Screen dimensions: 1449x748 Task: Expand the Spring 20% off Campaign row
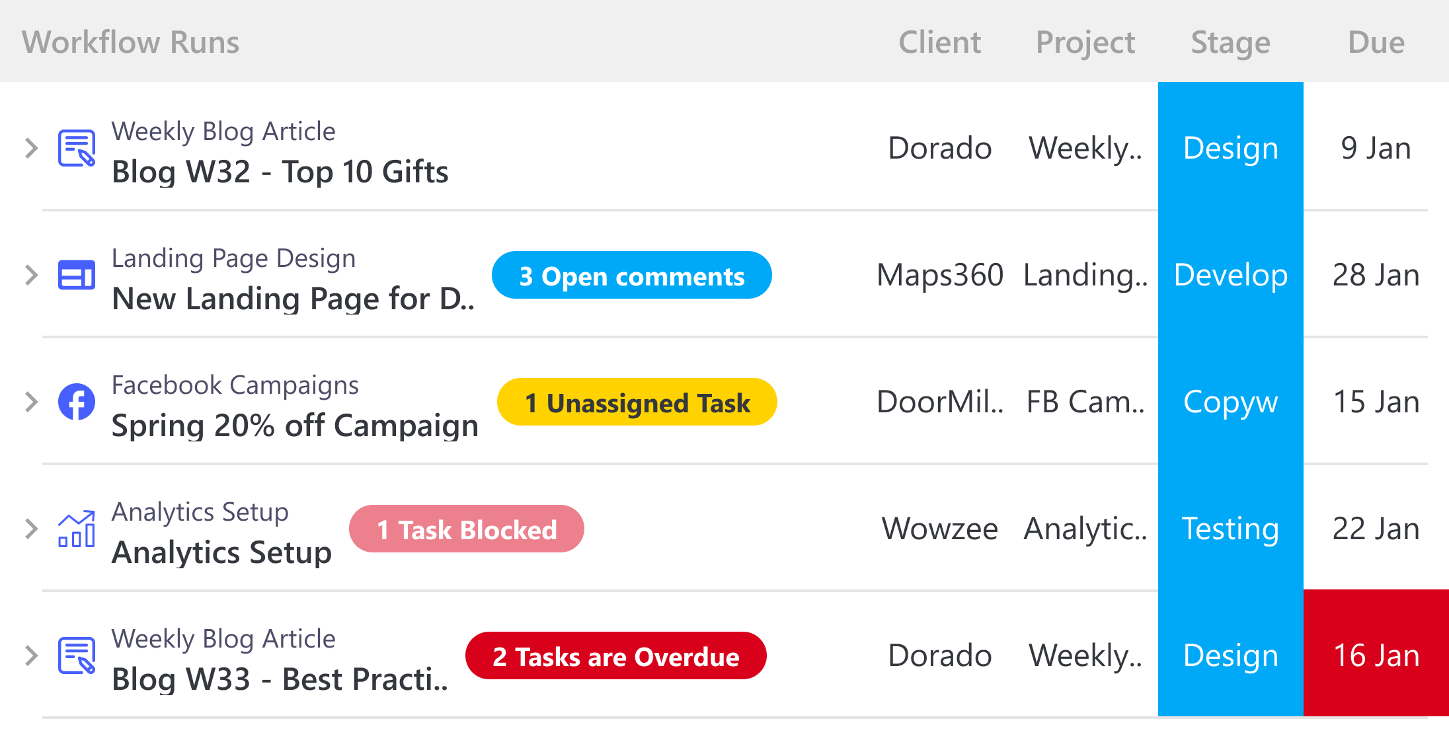click(31, 402)
